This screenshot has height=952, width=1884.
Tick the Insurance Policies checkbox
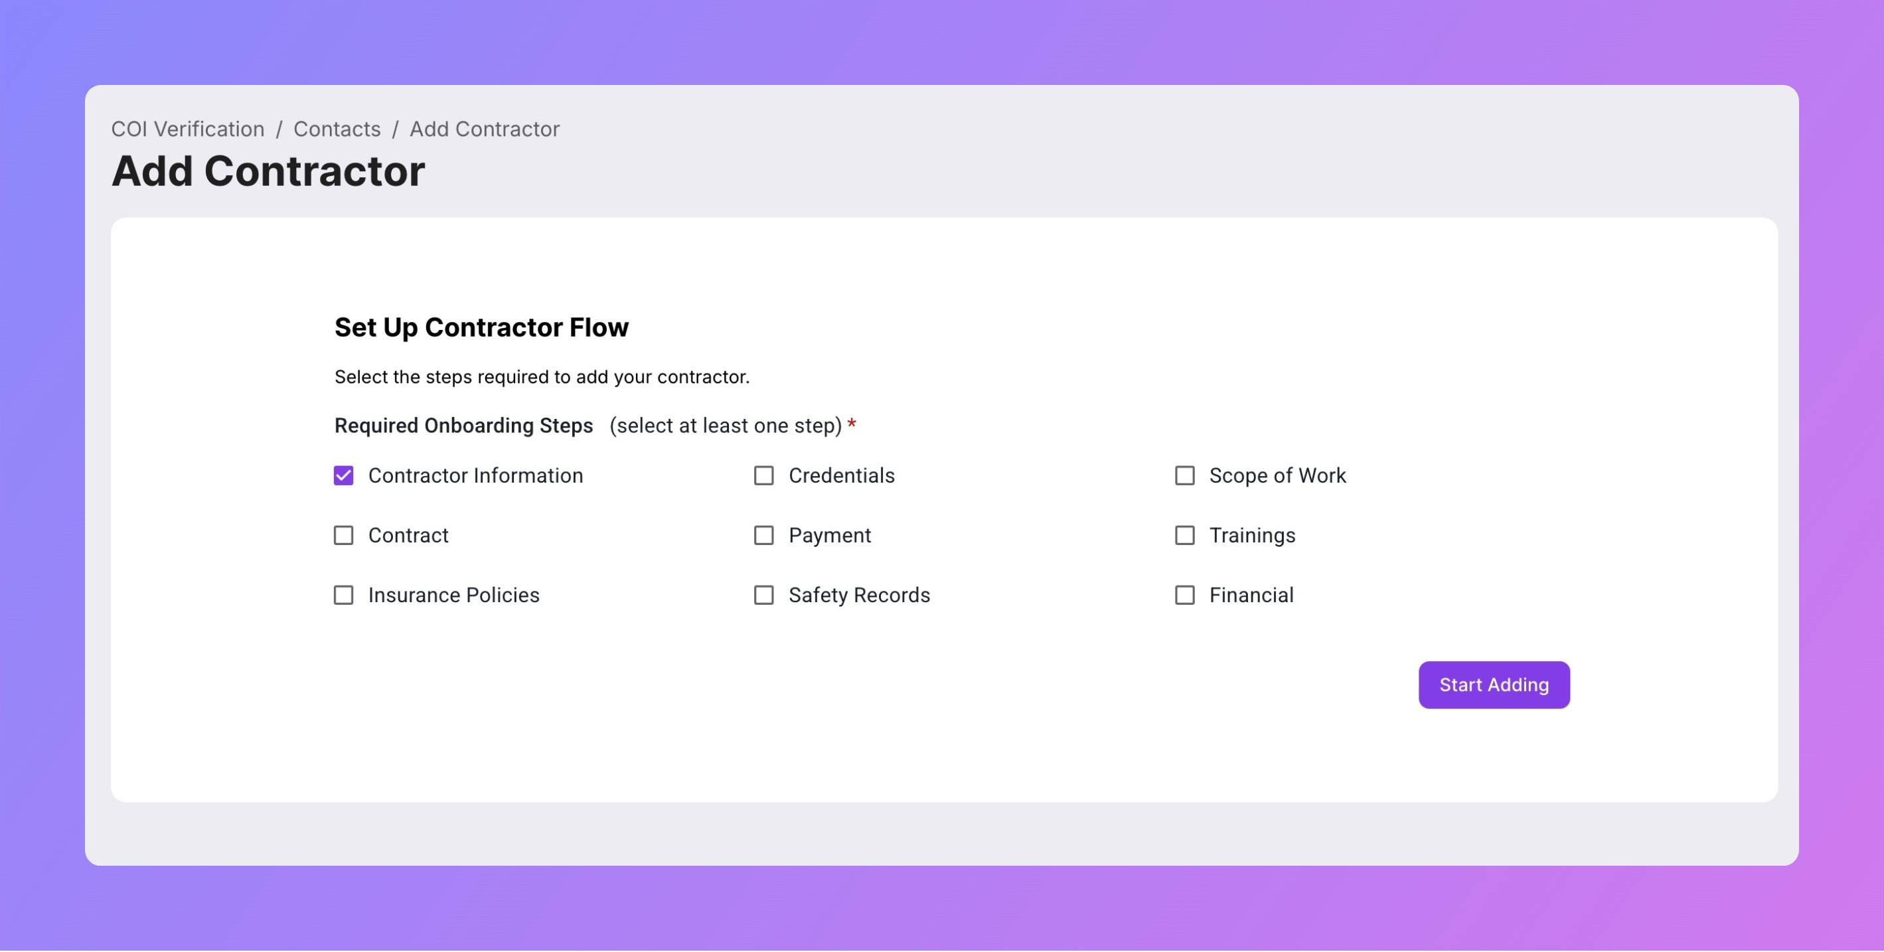(343, 596)
